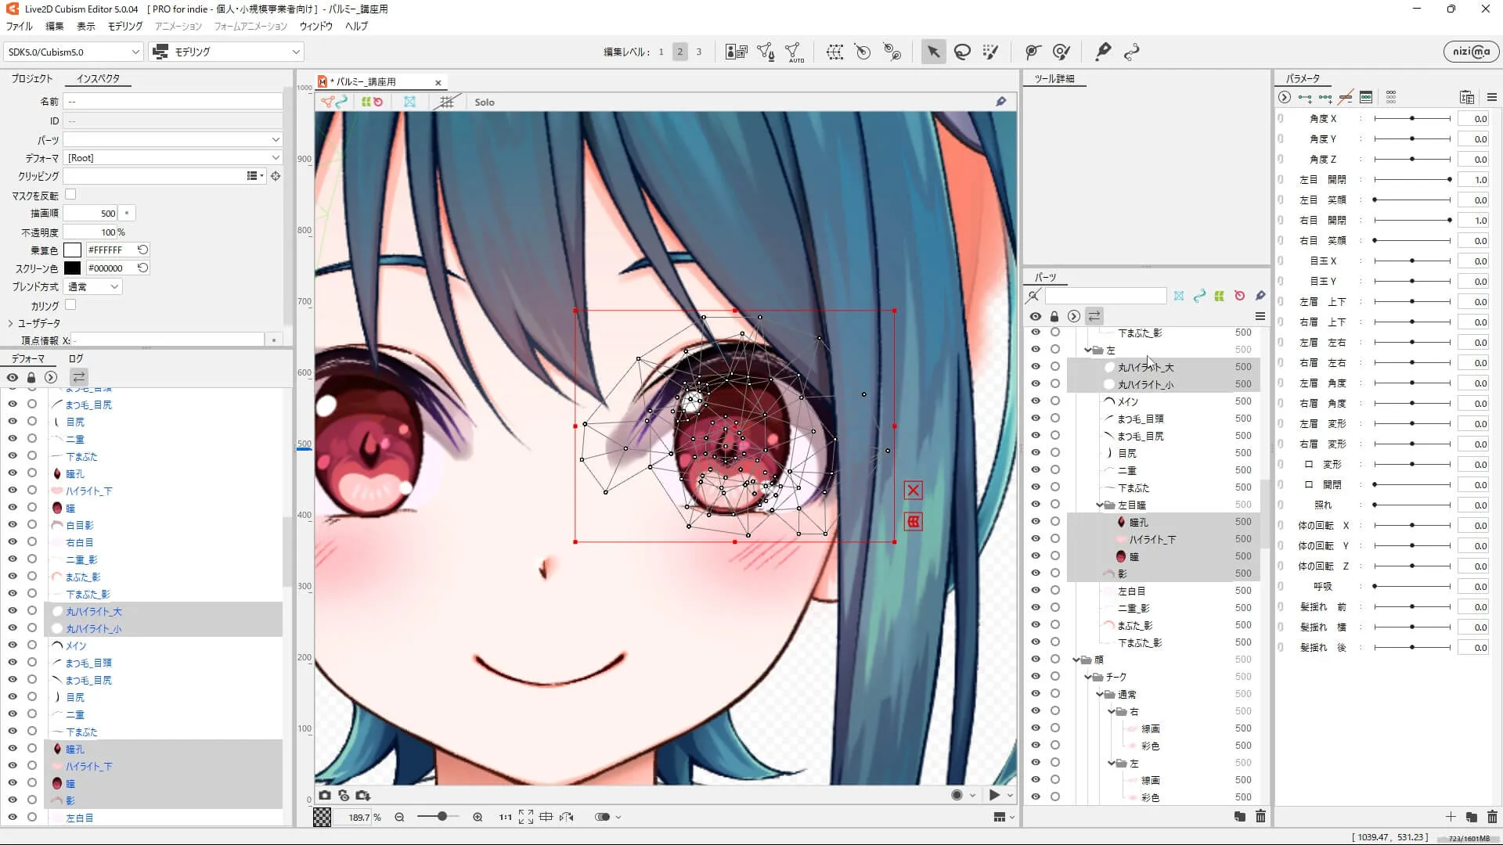Set edit level to 3
The image size is (1503, 845).
click(698, 52)
